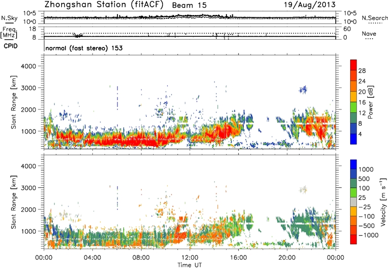Pick the light green velocity segment between 25 and 100
The height and width of the screenshot is (268, 388).
(x=354, y=193)
